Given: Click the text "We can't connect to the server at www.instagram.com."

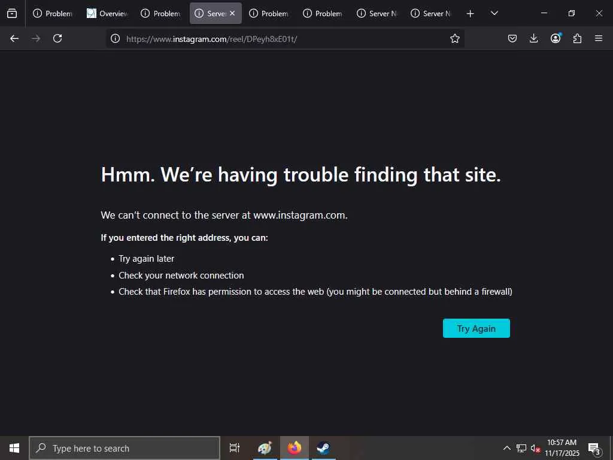Looking at the screenshot, I should [x=224, y=215].
